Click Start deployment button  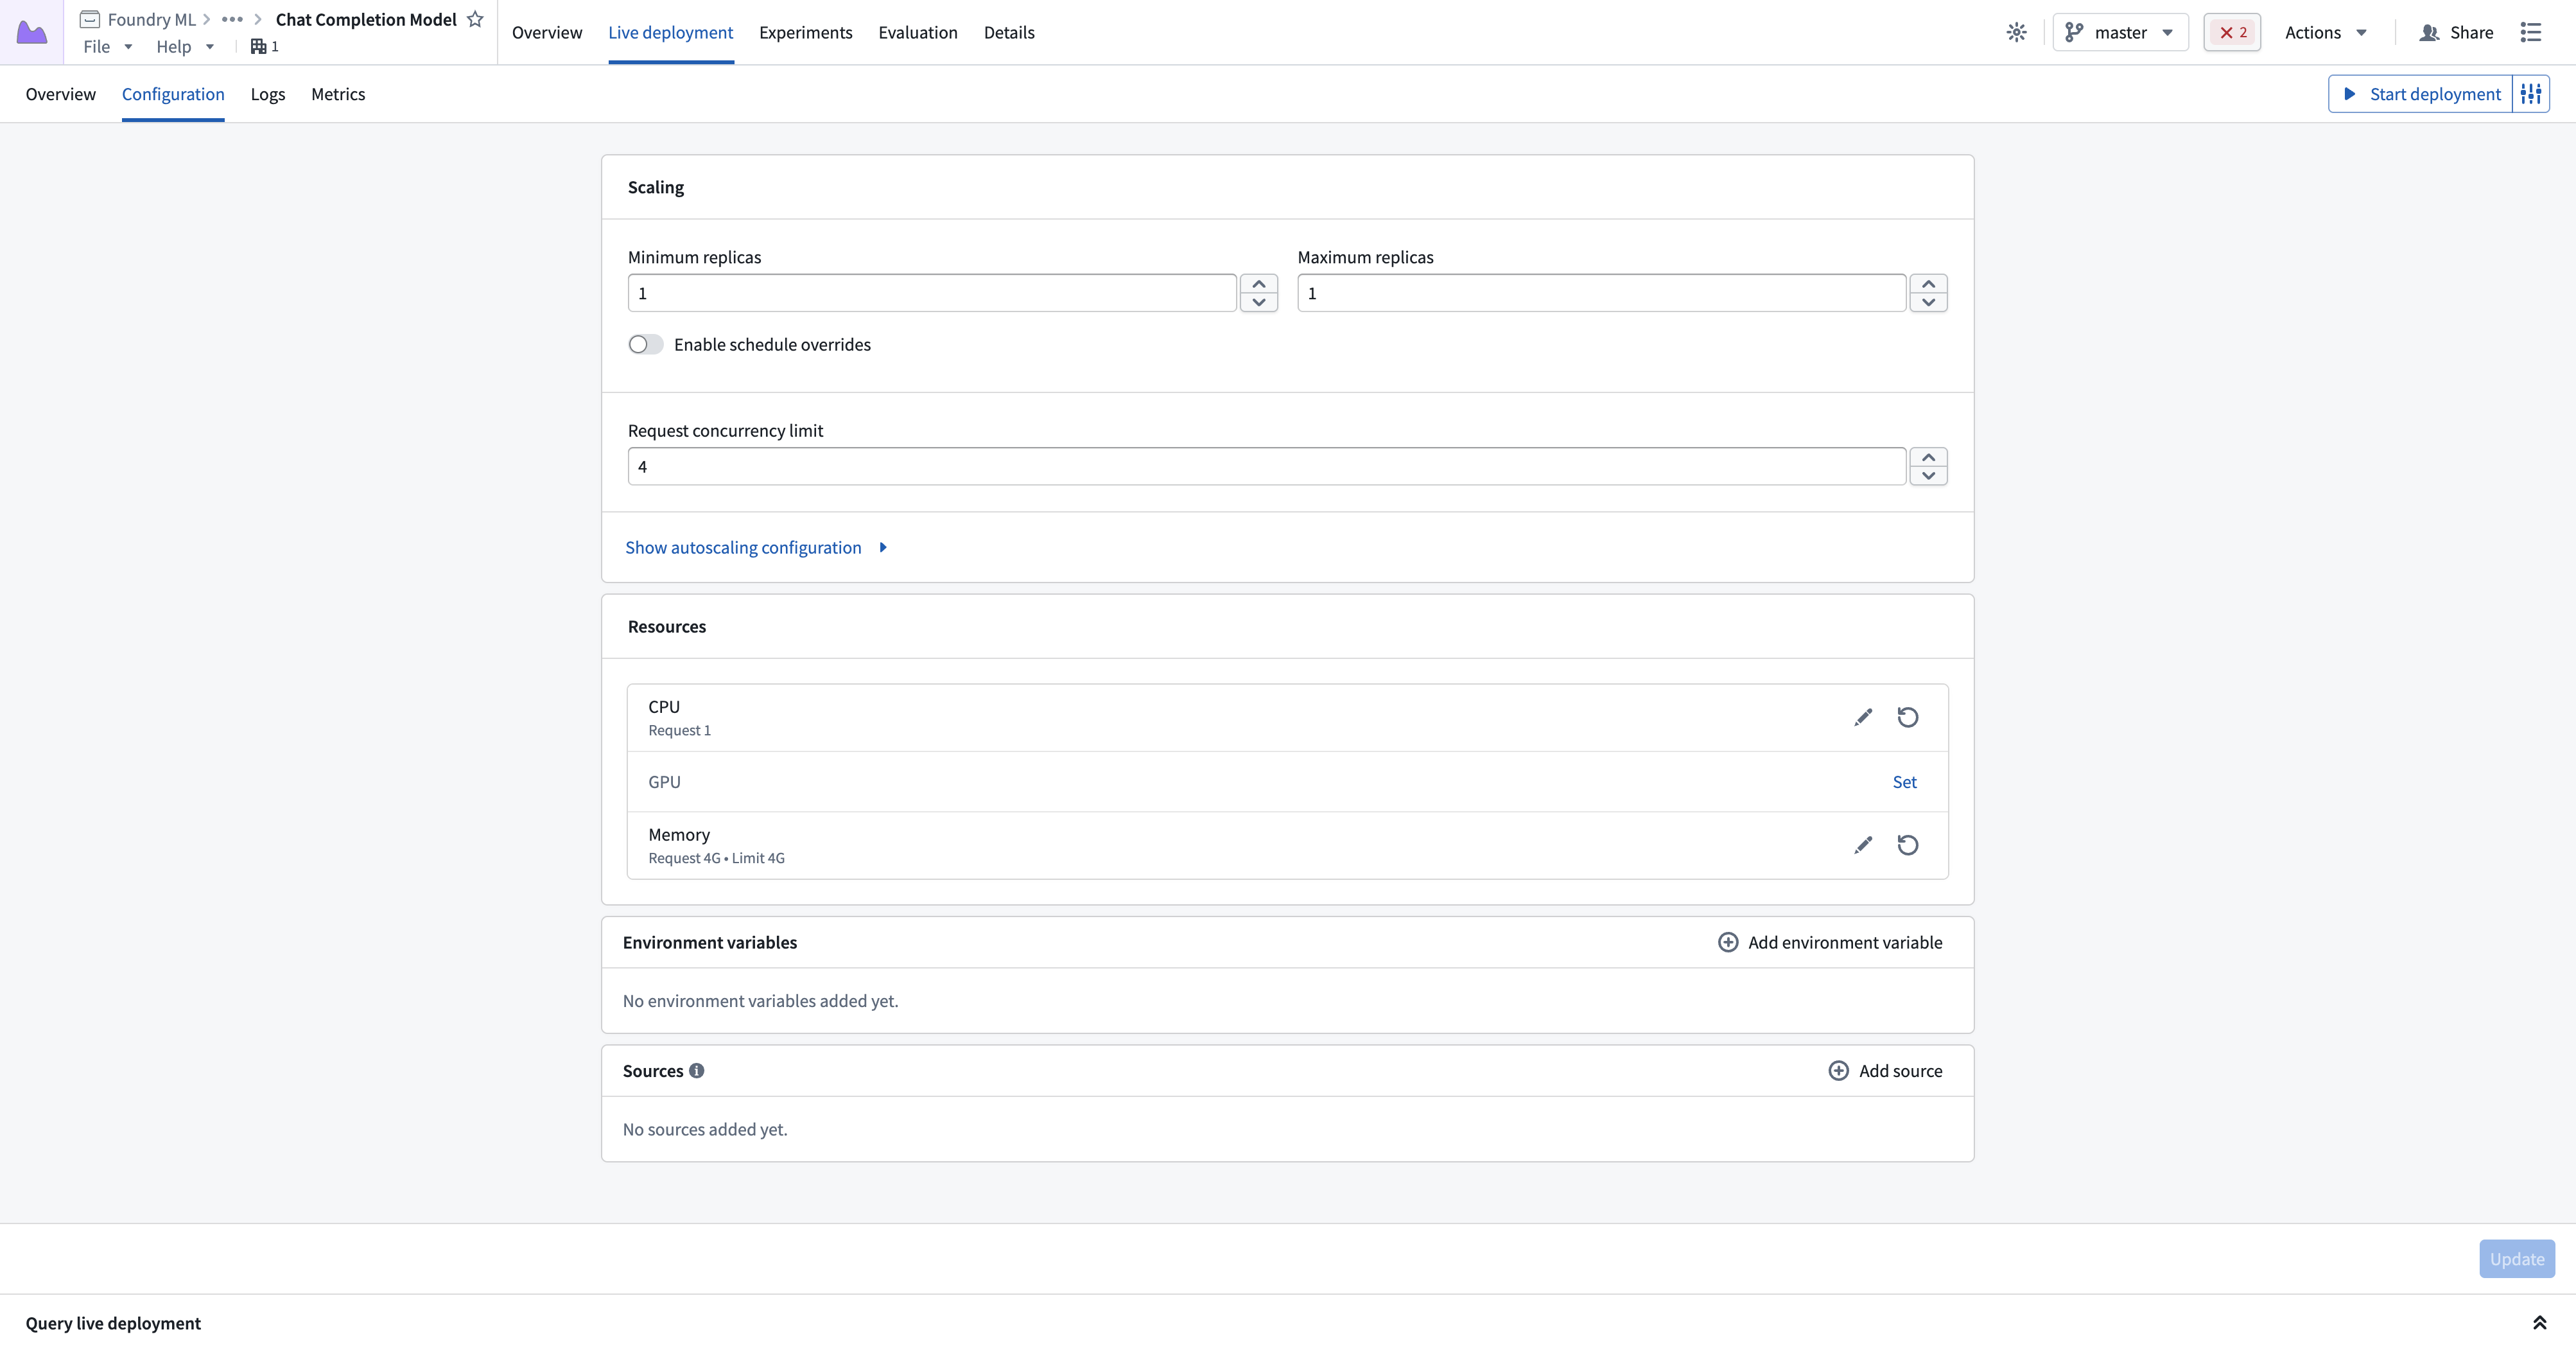(2420, 94)
